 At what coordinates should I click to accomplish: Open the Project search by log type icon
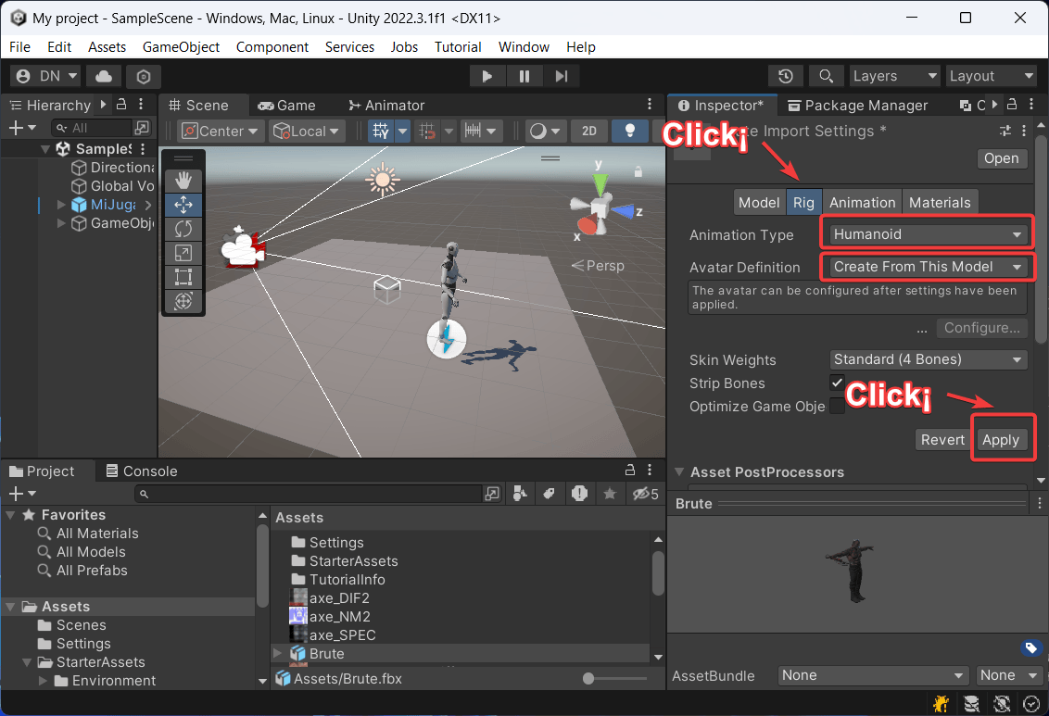tap(579, 494)
